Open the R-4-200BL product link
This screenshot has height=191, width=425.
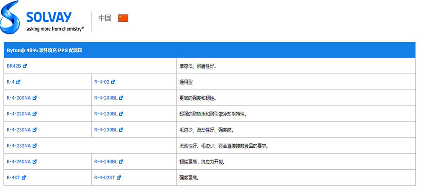[x=106, y=98]
